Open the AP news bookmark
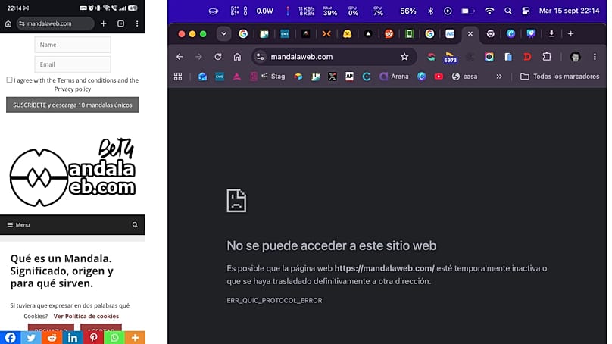The image size is (612, 344). click(349, 77)
